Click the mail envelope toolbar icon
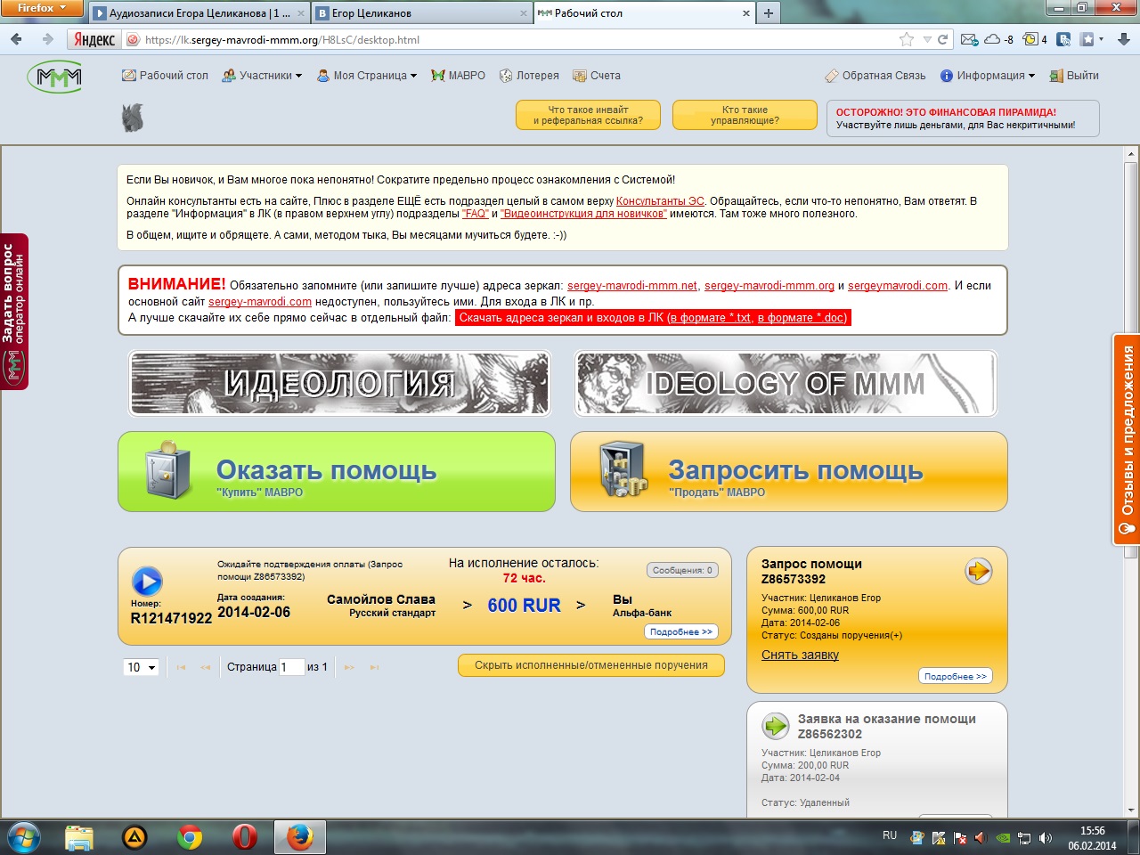The image size is (1140, 855). click(969, 39)
